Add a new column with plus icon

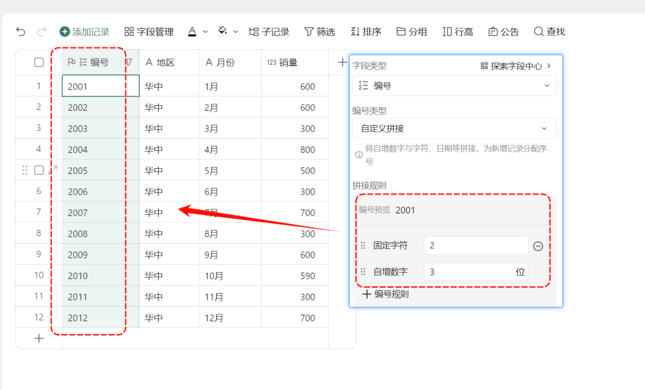(342, 62)
